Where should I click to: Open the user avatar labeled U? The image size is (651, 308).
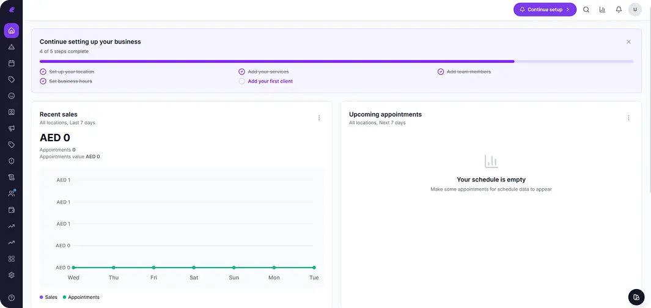tap(635, 10)
